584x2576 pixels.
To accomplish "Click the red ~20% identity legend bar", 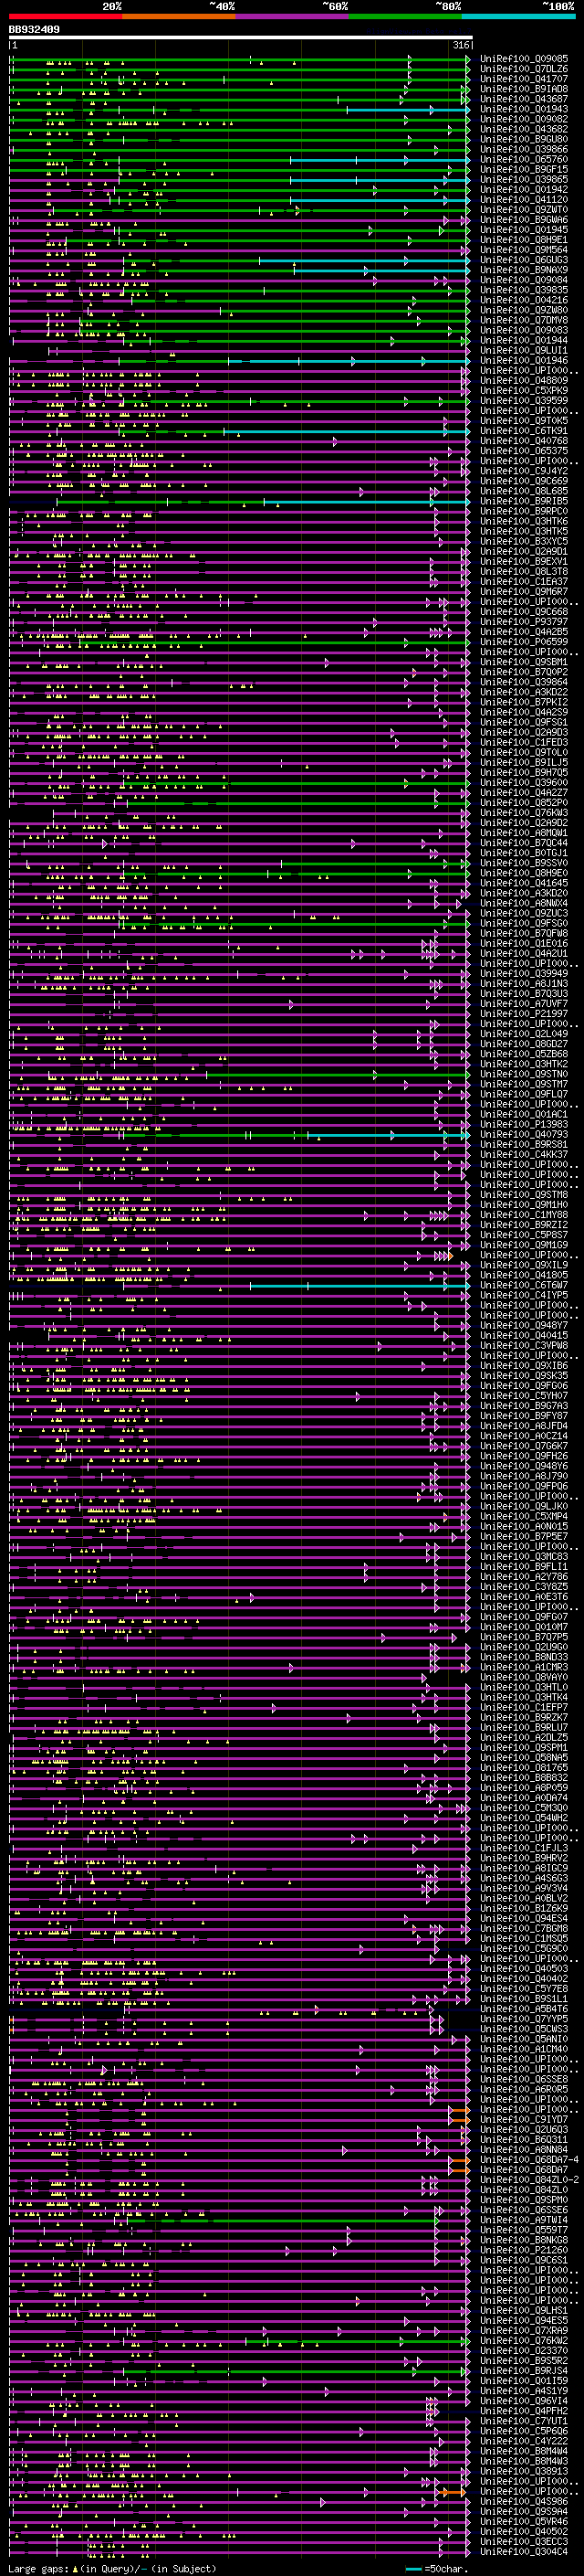I will pos(65,16).
